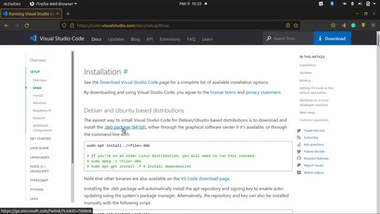Open the license terms link

(x=223, y=92)
